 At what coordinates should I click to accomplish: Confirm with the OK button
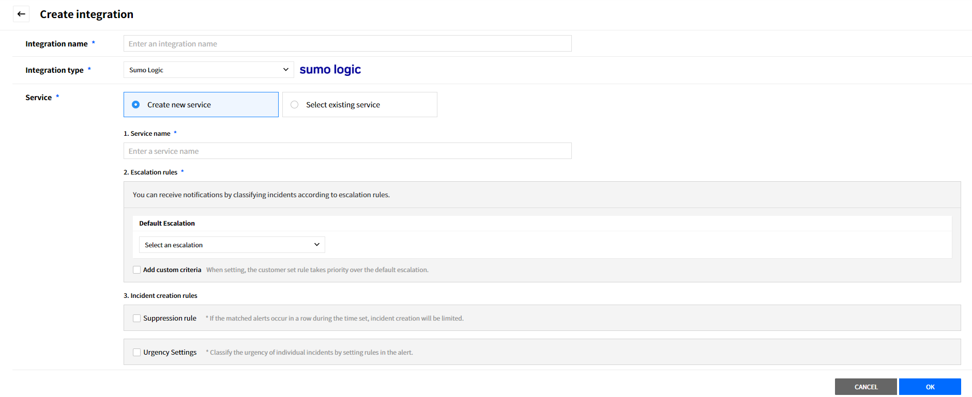pos(930,387)
